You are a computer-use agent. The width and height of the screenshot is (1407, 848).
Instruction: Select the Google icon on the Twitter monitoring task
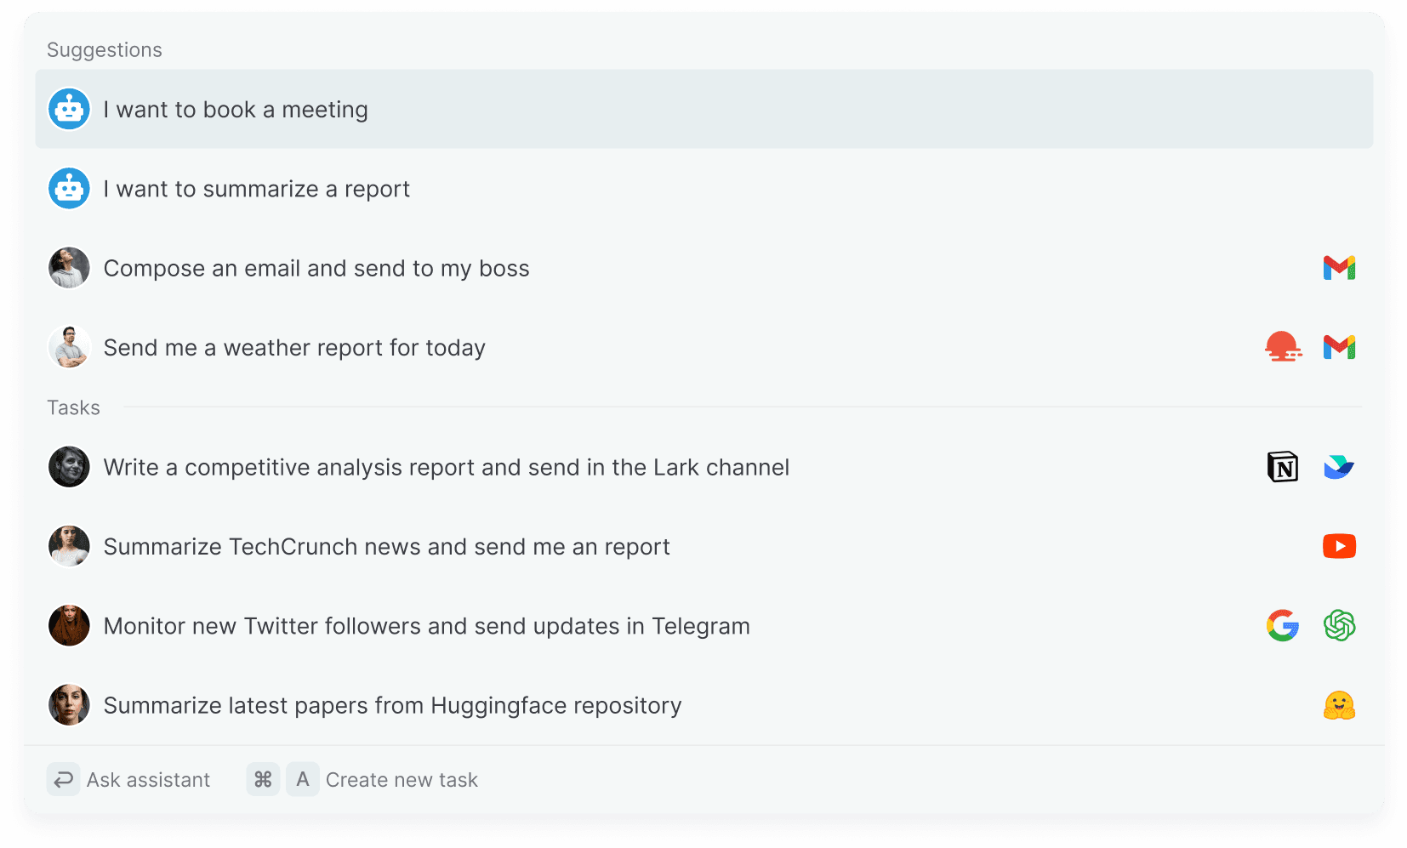[1283, 625]
